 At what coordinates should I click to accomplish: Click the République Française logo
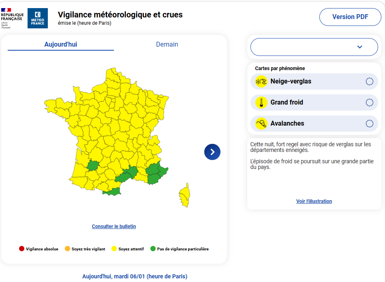click(x=12, y=18)
